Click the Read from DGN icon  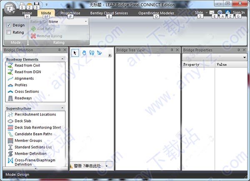[10, 72]
